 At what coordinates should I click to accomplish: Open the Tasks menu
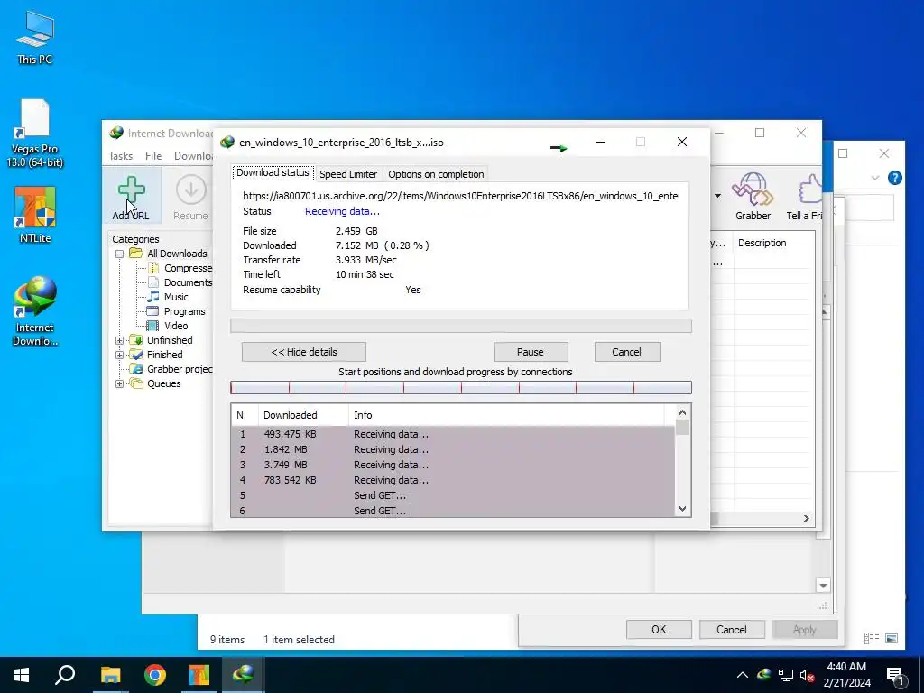pyautogui.click(x=120, y=156)
